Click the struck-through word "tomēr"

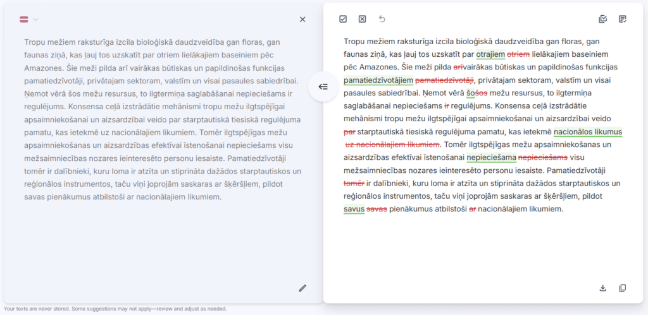coord(354,183)
